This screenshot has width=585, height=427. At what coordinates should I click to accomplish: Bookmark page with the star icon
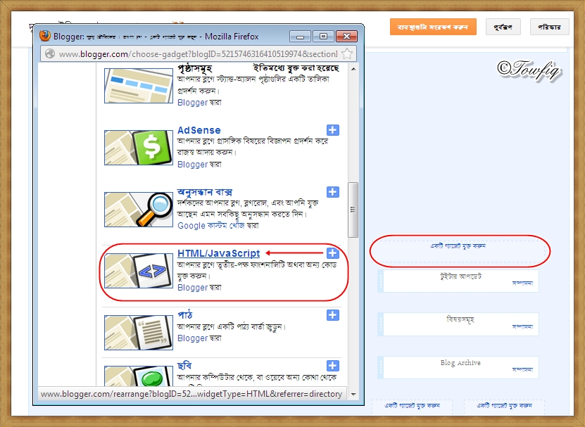tap(346, 53)
